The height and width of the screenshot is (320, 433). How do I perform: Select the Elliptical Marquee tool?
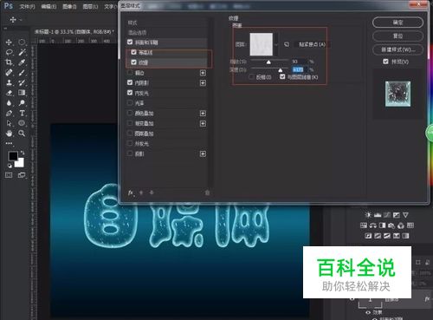pos(22,42)
